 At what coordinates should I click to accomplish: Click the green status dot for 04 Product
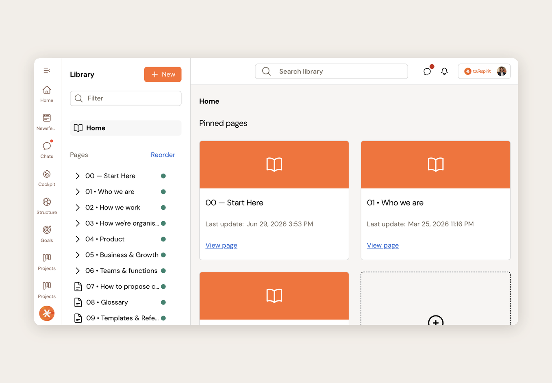(163, 239)
